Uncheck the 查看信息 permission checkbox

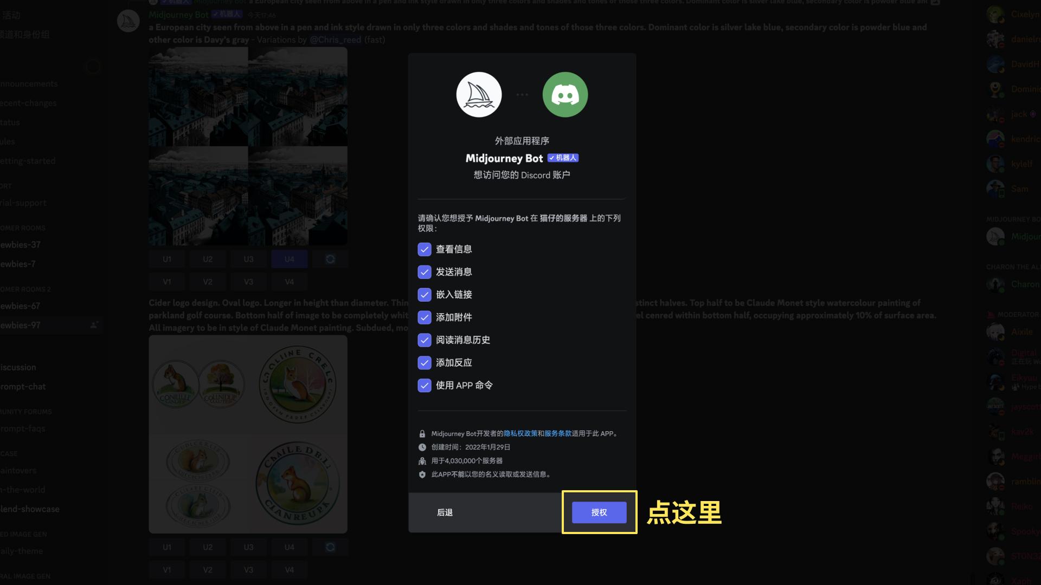(x=425, y=249)
